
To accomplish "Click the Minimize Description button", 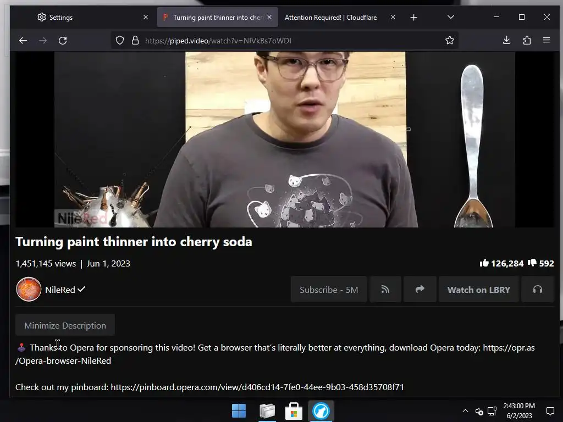I will [65, 325].
